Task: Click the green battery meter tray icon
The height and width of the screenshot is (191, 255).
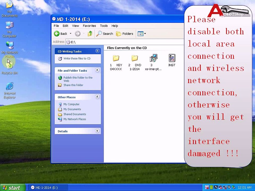Action: 211,188
